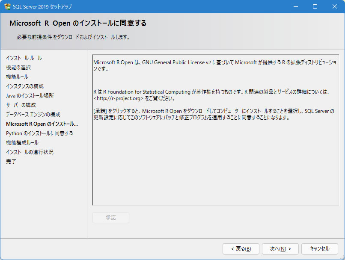The height and width of the screenshot is (260, 345).
Task: Click the http://r-project.org URL text
Action: coord(119,98)
